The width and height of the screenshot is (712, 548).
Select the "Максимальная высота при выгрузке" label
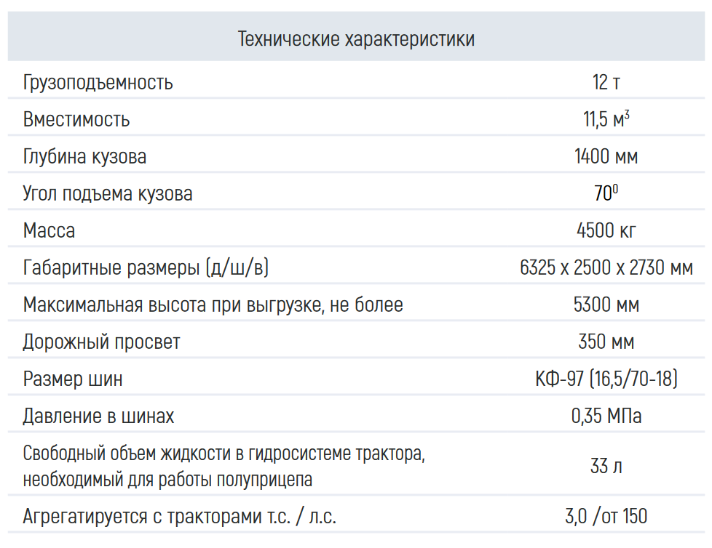[213, 305]
